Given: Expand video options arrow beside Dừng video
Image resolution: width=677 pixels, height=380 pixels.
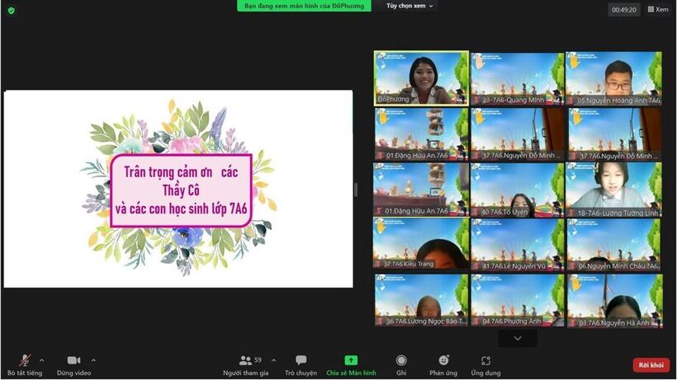Looking at the screenshot, I should [93, 360].
